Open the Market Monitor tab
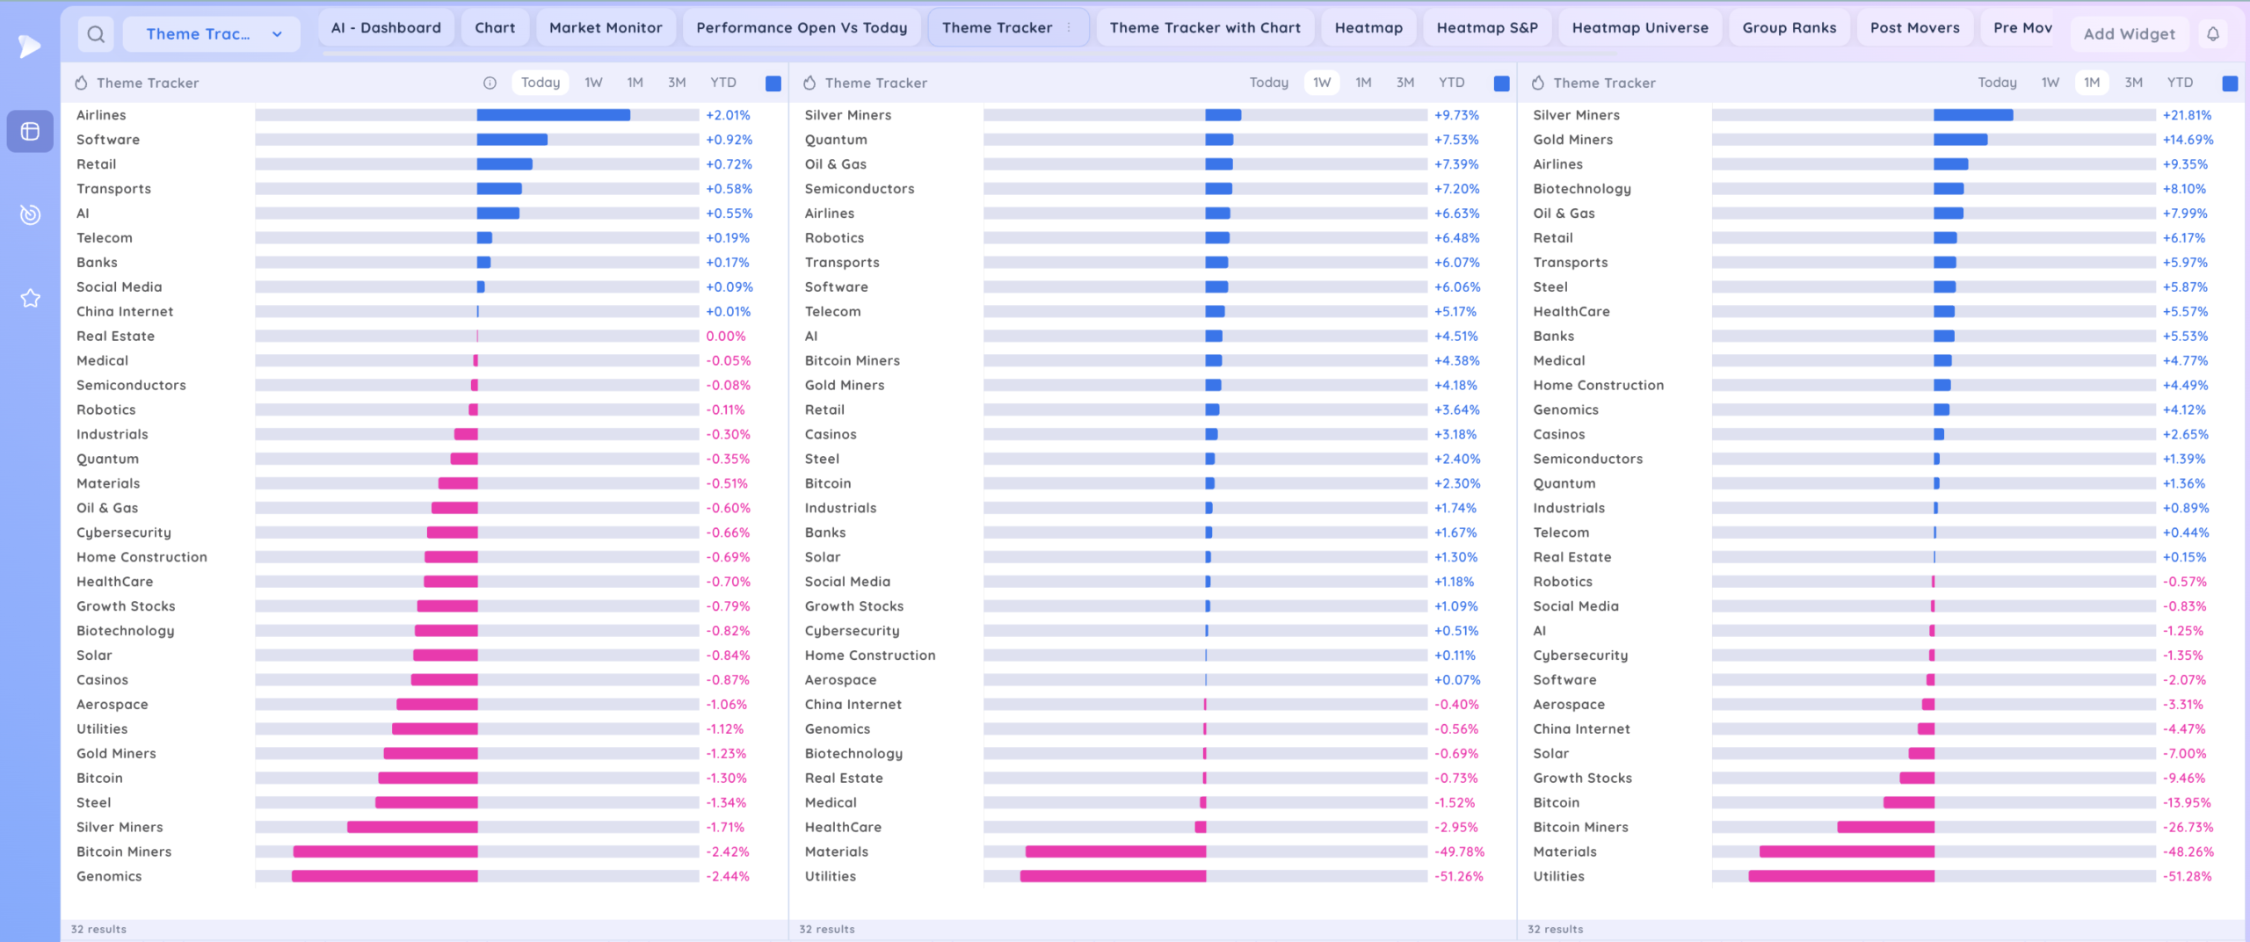Screen dimensions: 2250x942 (605, 27)
